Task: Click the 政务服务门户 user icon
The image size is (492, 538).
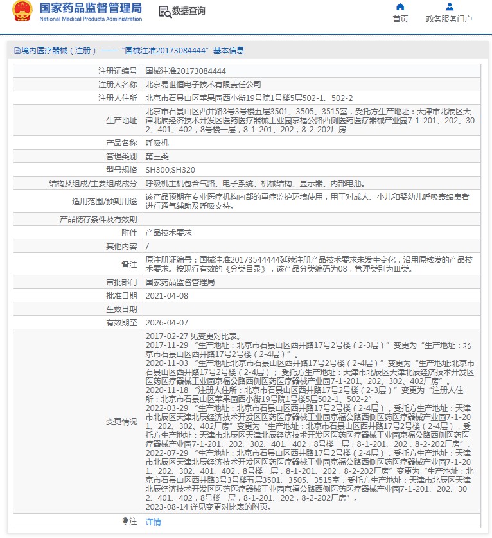Action: [450, 7]
